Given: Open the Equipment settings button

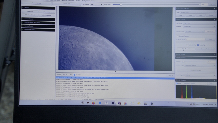Looking at the screenshot, I should coord(30,12).
